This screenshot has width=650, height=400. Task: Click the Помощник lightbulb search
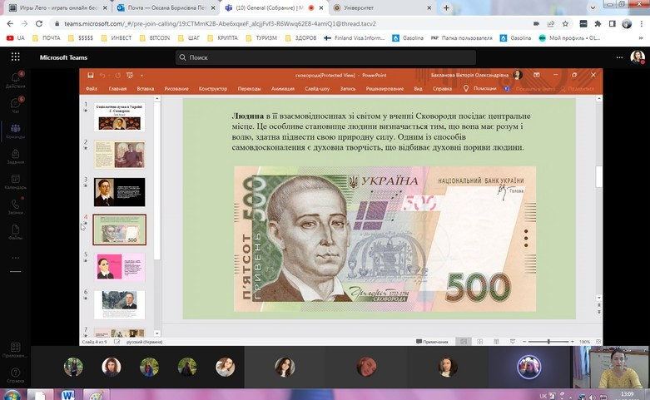480,89
